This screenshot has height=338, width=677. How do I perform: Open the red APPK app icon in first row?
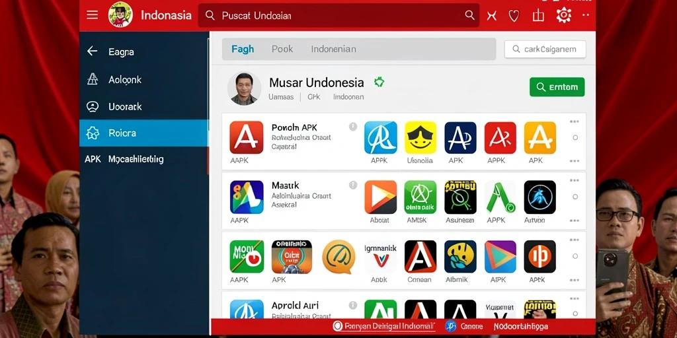[x=500, y=137]
